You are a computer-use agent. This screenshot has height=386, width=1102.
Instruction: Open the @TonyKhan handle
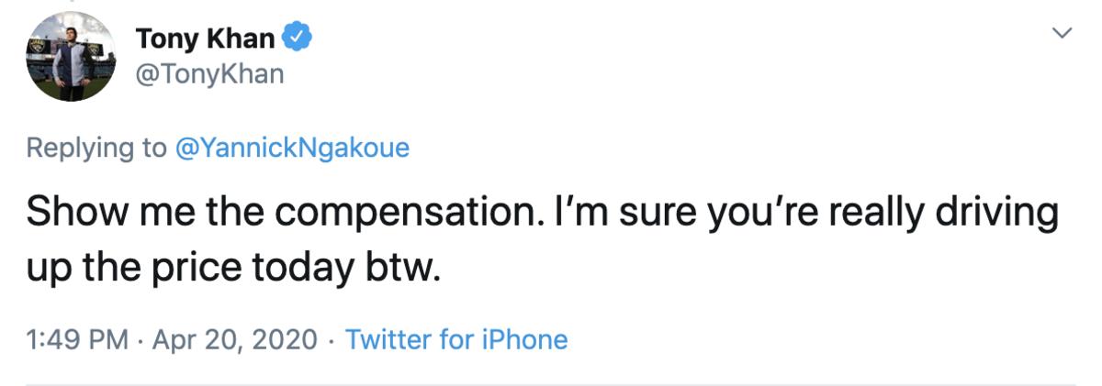pos(209,73)
